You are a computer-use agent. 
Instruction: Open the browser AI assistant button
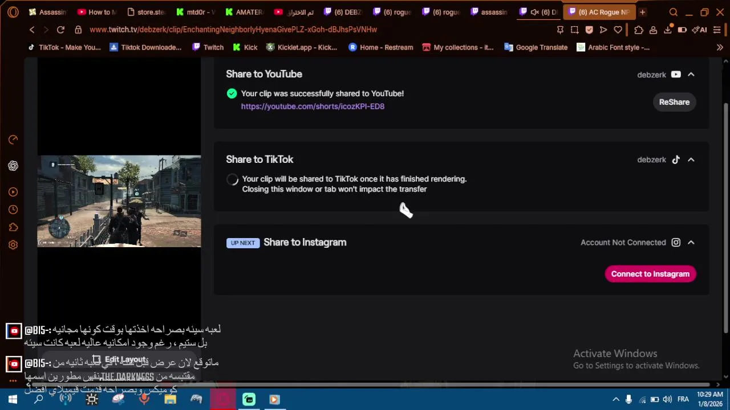[699, 30]
